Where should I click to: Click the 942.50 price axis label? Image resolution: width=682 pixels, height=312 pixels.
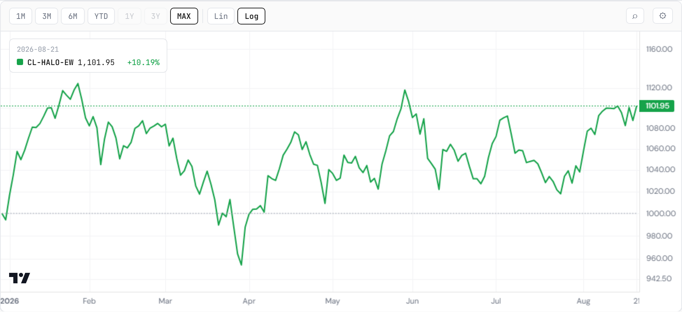659,279
